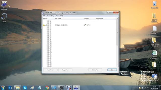161x90 pixels.
Task: Click the warning icon beside COM3
Action: (x=44, y=25)
